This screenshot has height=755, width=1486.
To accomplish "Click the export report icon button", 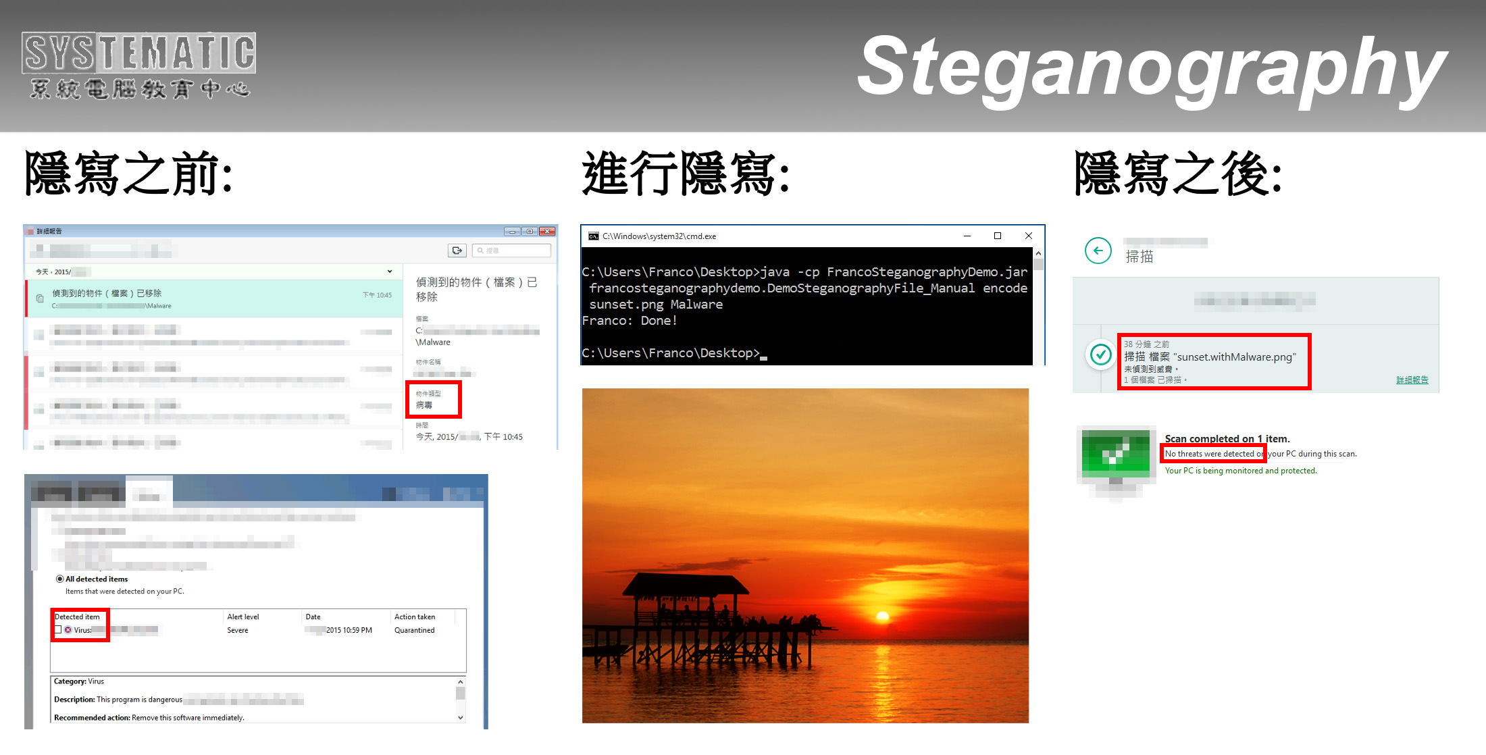I will (457, 251).
